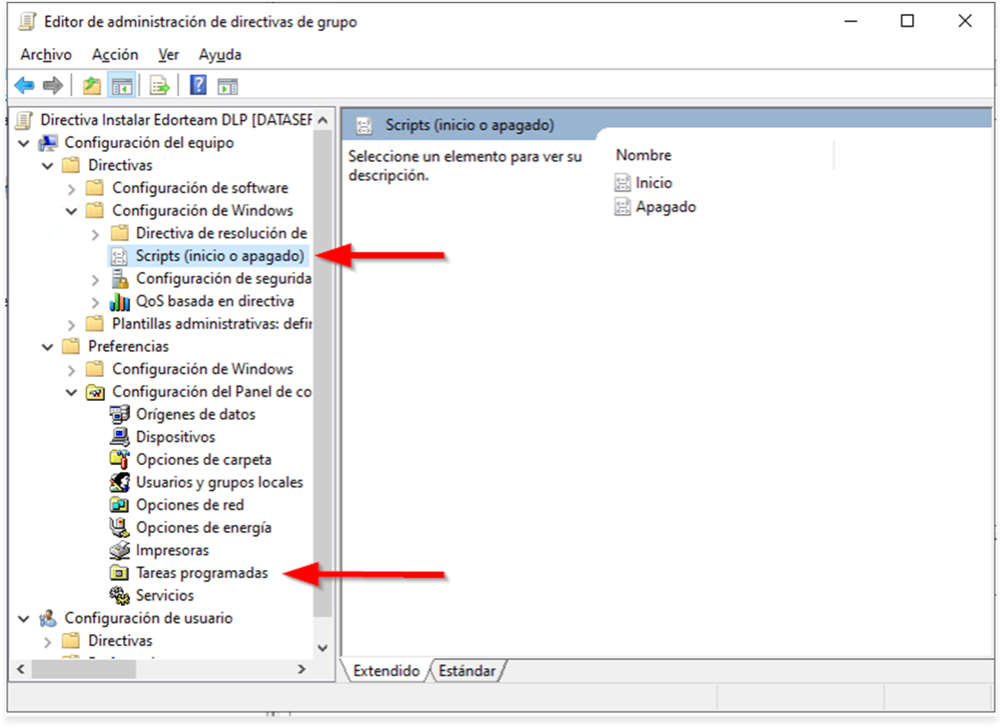Open the Ver menu
This screenshot has width=1002, height=727.
[168, 54]
